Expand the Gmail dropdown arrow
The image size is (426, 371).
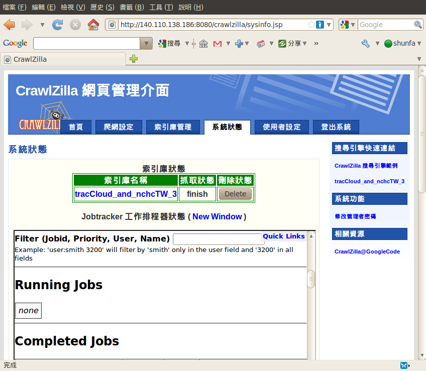tap(228, 44)
